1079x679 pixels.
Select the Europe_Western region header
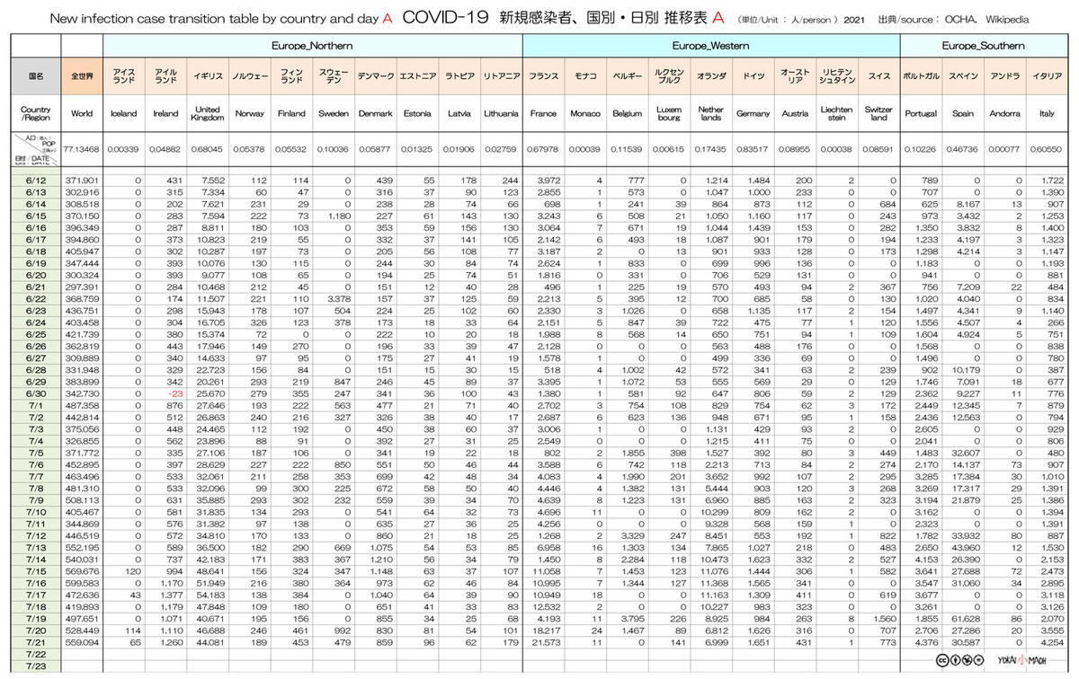[712, 45]
